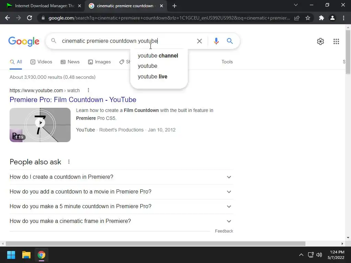Close the Internet Download Manager tab
This screenshot has width=351, height=263.
pos(80,6)
